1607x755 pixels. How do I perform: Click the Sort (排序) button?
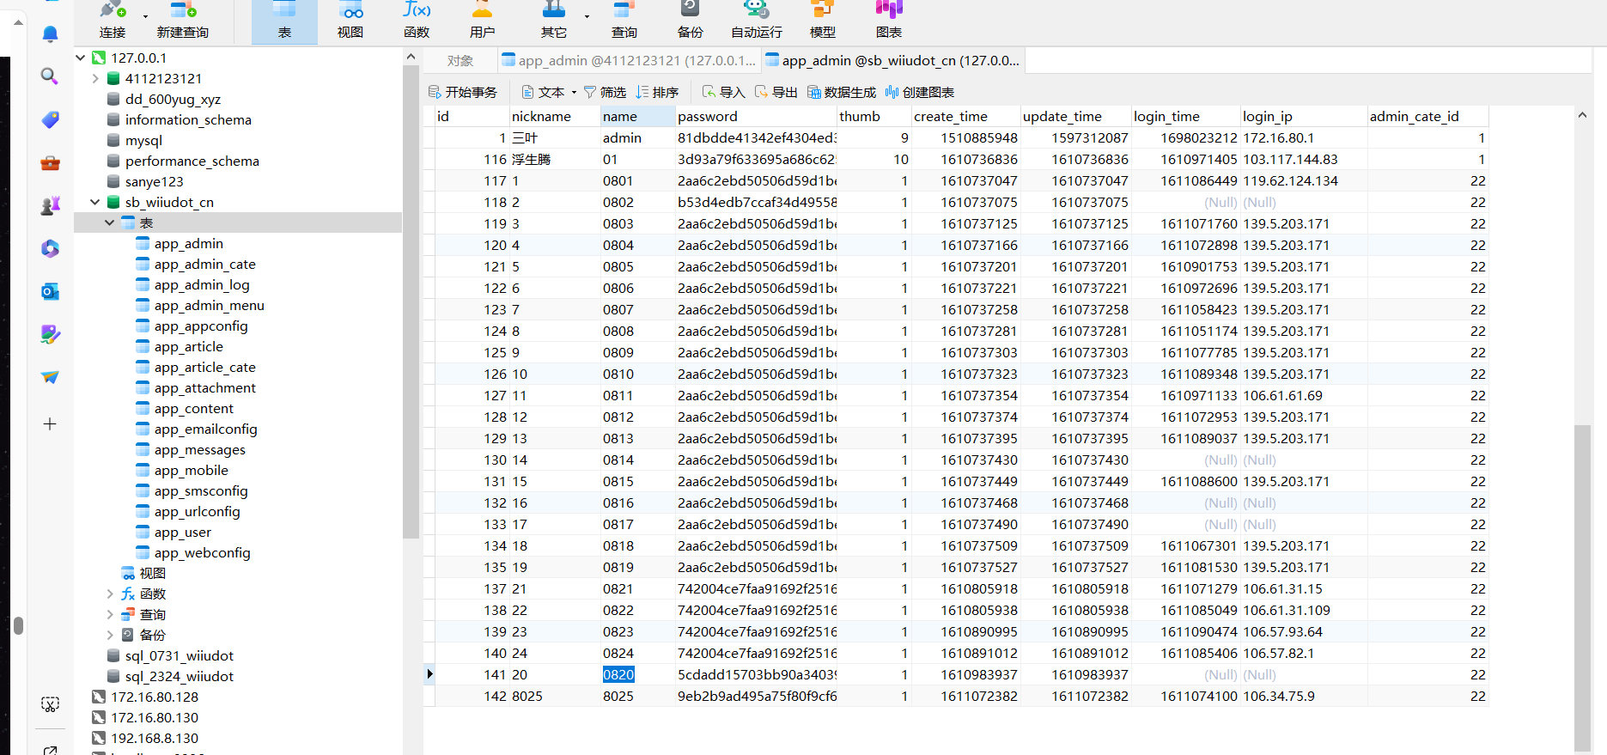(x=657, y=92)
